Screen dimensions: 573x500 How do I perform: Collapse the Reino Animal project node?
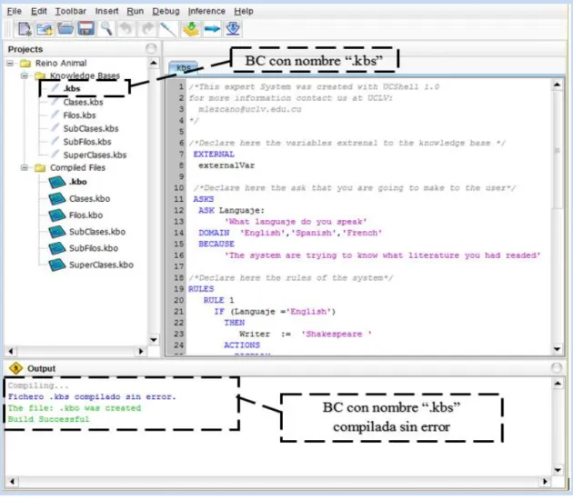click(x=10, y=64)
